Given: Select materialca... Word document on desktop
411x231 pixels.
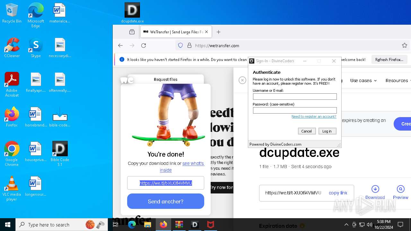Looking at the screenshot, I should [x=60, y=13].
